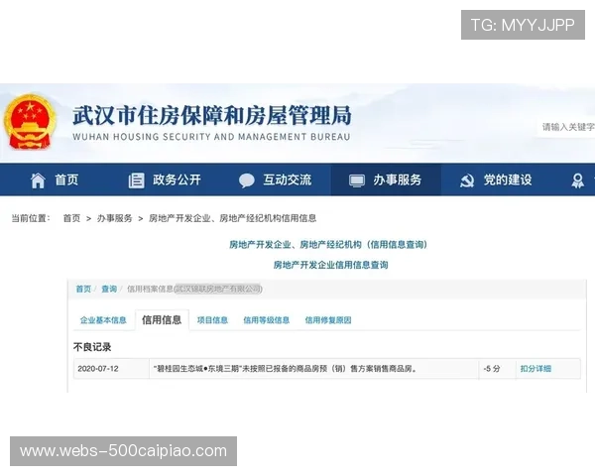Switch to the 项目信息 tab

[212, 320]
